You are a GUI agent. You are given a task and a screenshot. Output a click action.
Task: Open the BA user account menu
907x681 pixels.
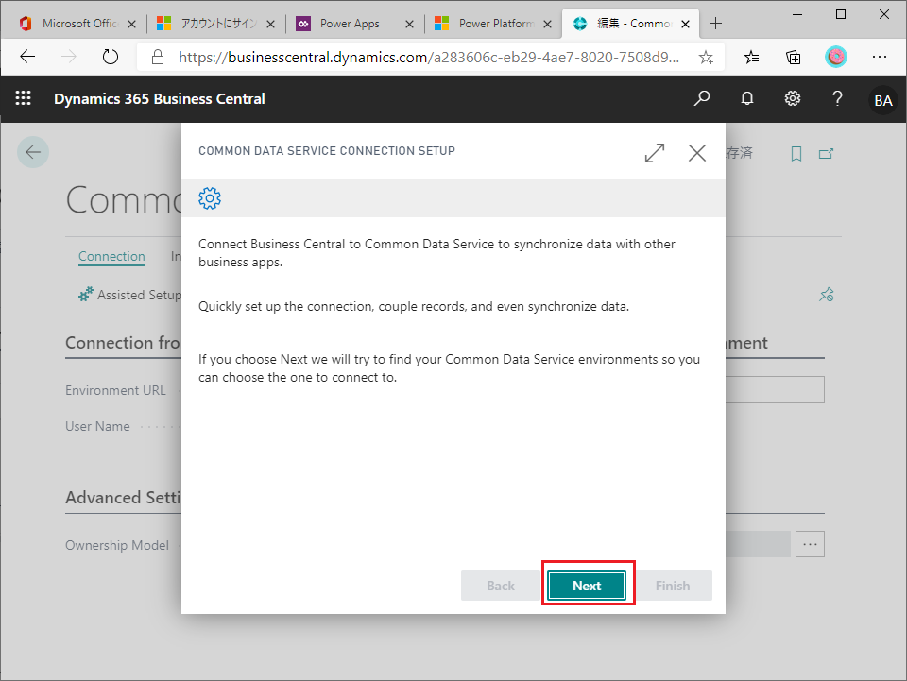pos(882,100)
